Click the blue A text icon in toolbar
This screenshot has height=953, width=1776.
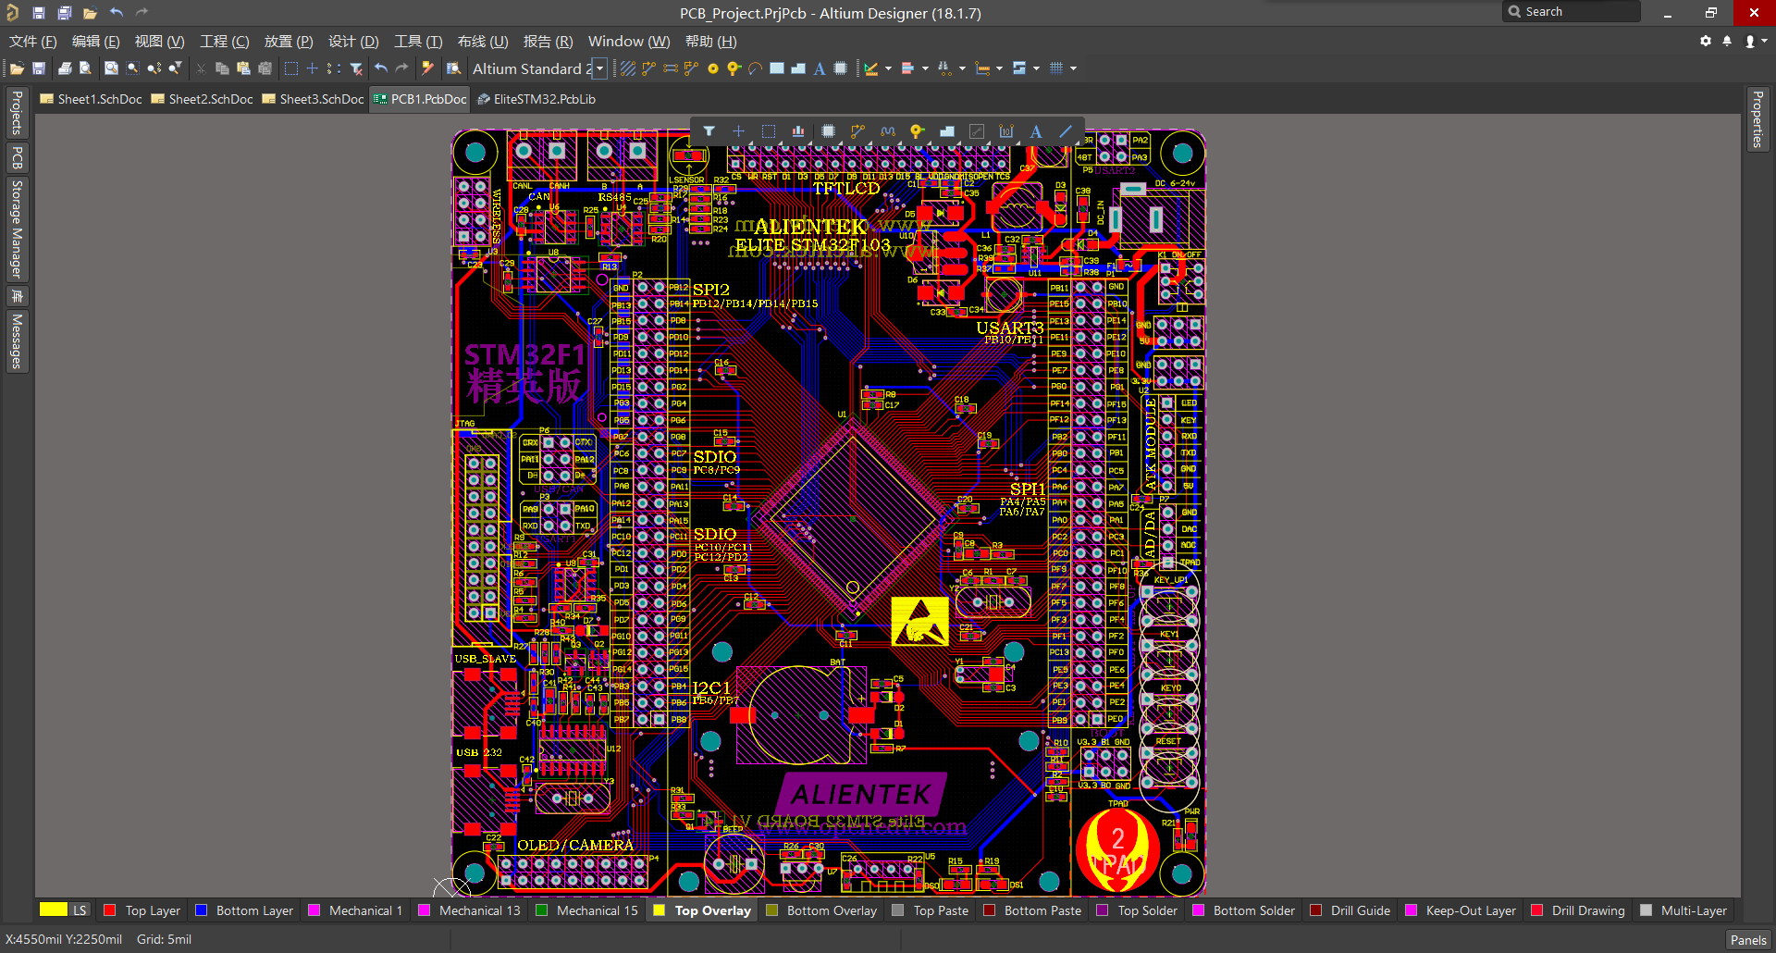[x=820, y=68]
